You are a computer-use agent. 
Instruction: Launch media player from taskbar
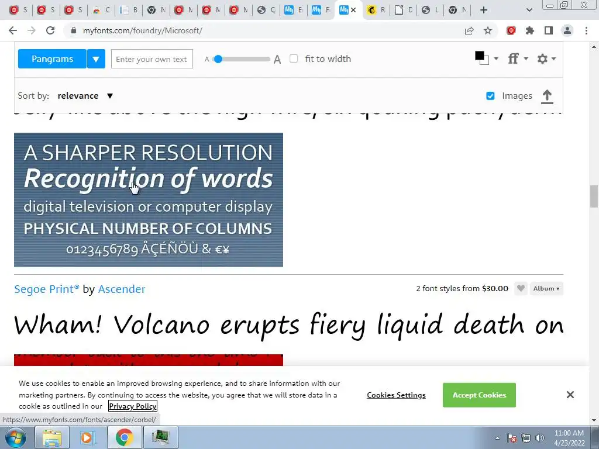click(88, 437)
